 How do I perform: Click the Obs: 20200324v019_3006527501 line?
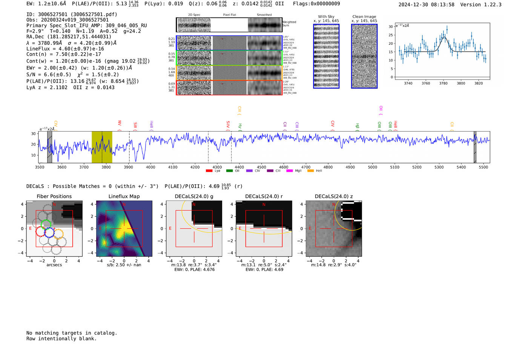68,20
